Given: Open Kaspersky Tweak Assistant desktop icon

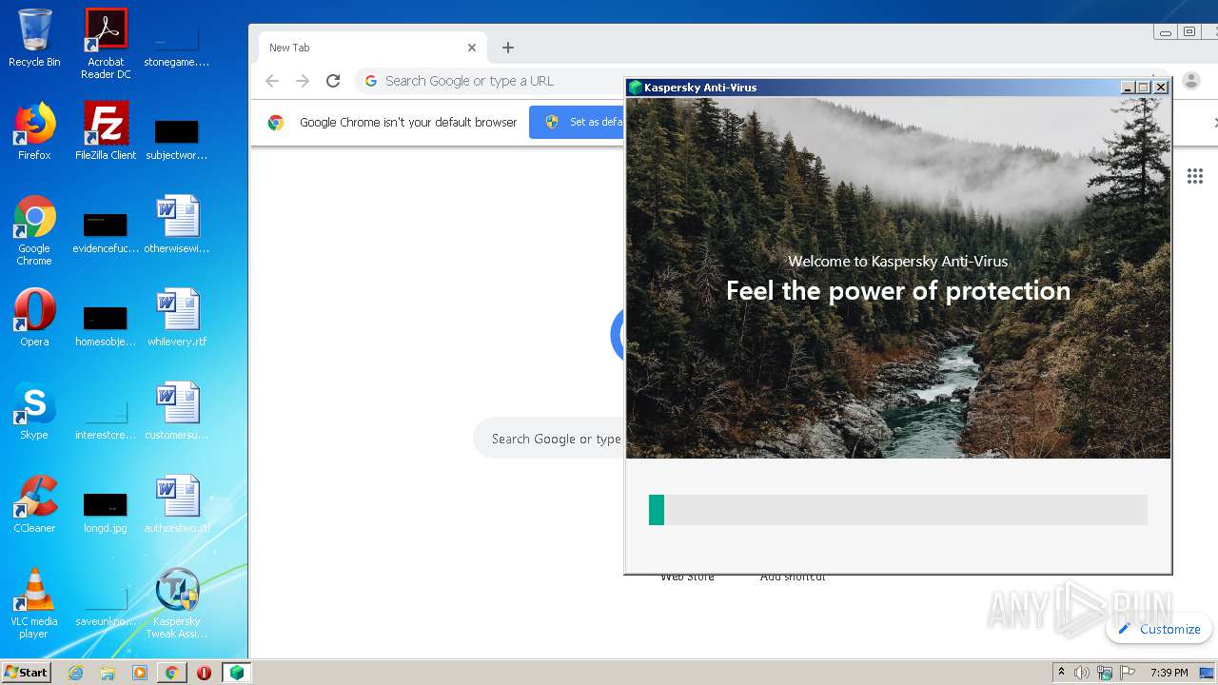Looking at the screenshot, I should click(x=176, y=603).
